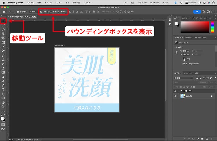Click the trash icon in Layers panel
The width and height of the screenshot is (217, 141).
(x=211, y=138)
